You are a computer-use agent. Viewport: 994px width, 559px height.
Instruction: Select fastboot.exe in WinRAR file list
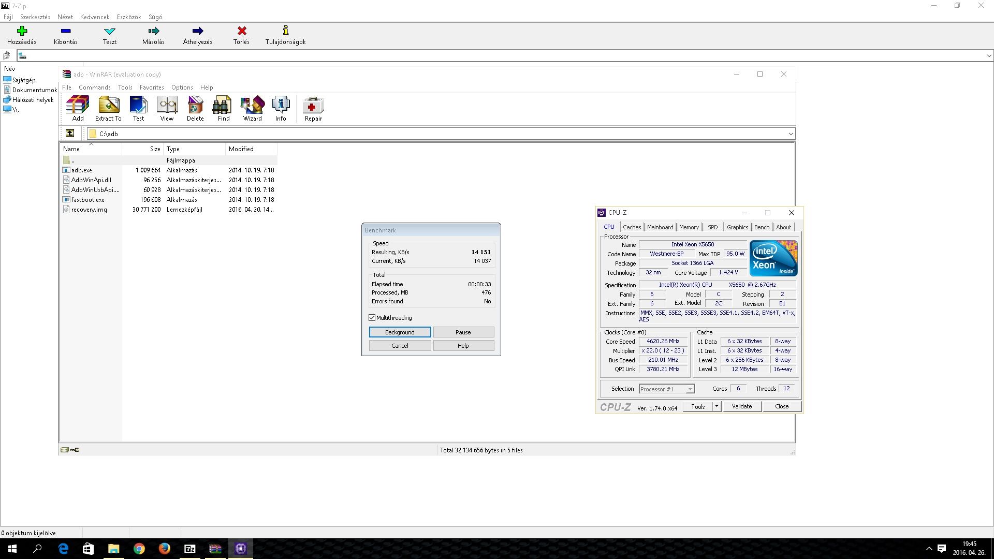point(87,200)
